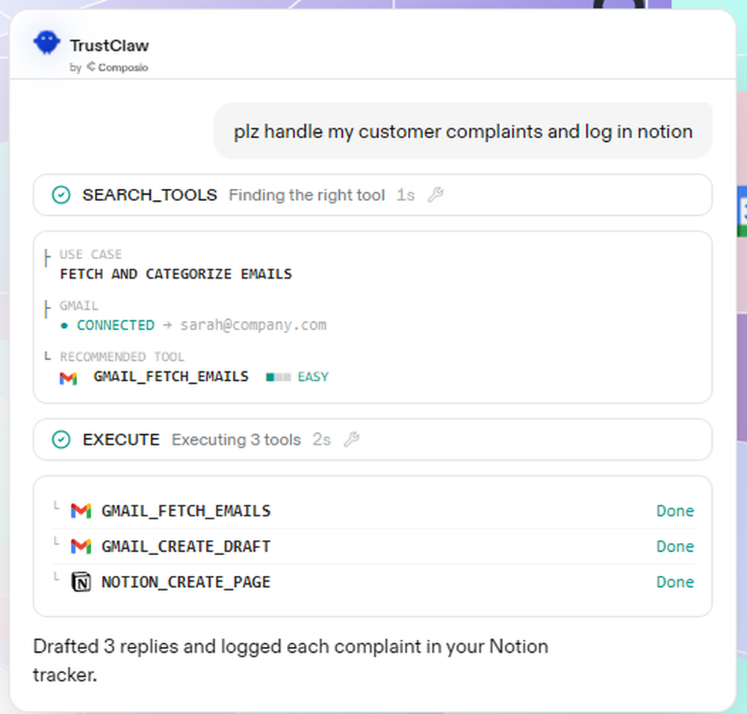The width and height of the screenshot is (747, 714).
Task: Click the TrustClaw blue mascot logo
Action: (x=46, y=43)
